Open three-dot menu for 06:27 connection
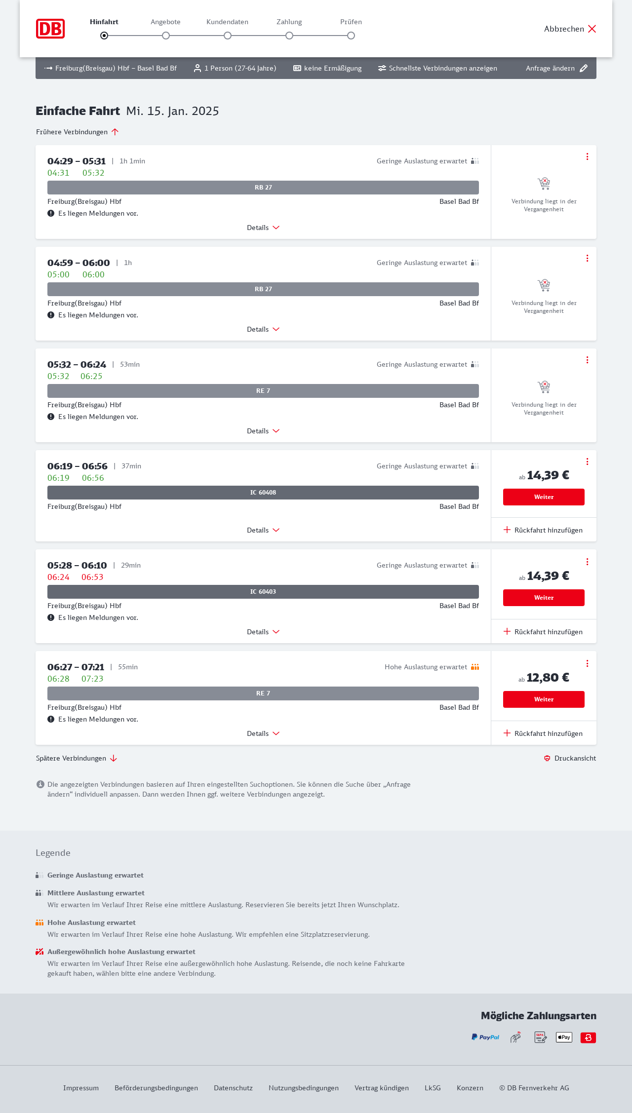 click(x=587, y=663)
